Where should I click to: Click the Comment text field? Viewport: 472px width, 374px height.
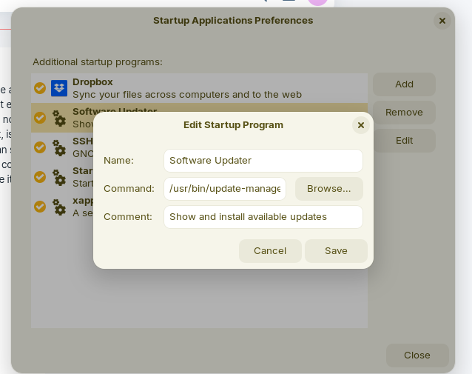point(263,217)
